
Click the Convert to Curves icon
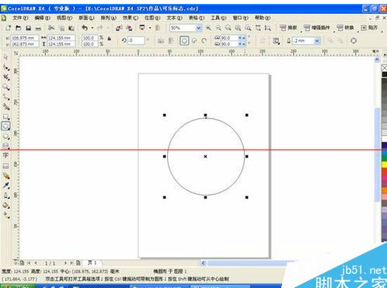(x=354, y=40)
